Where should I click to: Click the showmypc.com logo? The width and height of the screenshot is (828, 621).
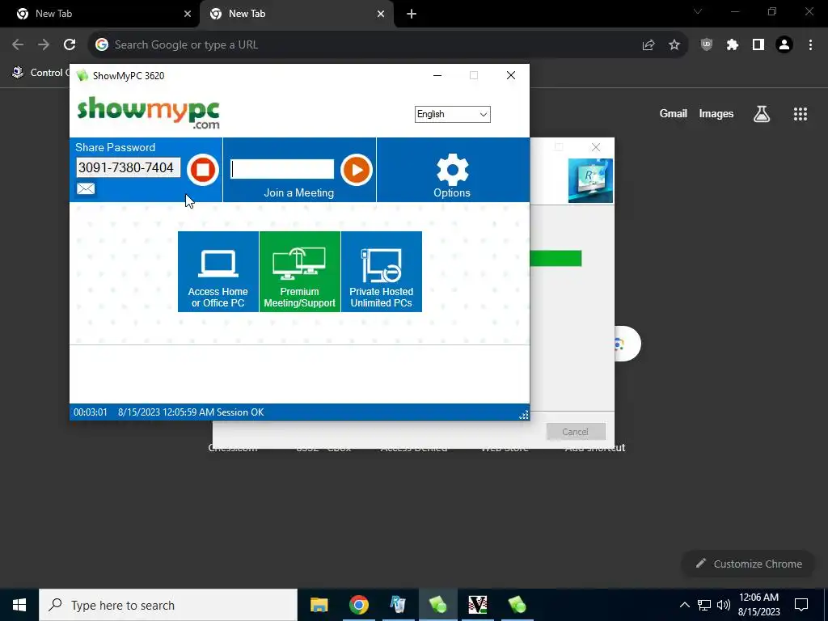149,112
